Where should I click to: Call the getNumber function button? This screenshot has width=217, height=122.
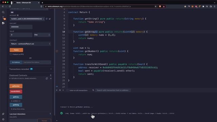coord(16,86)
